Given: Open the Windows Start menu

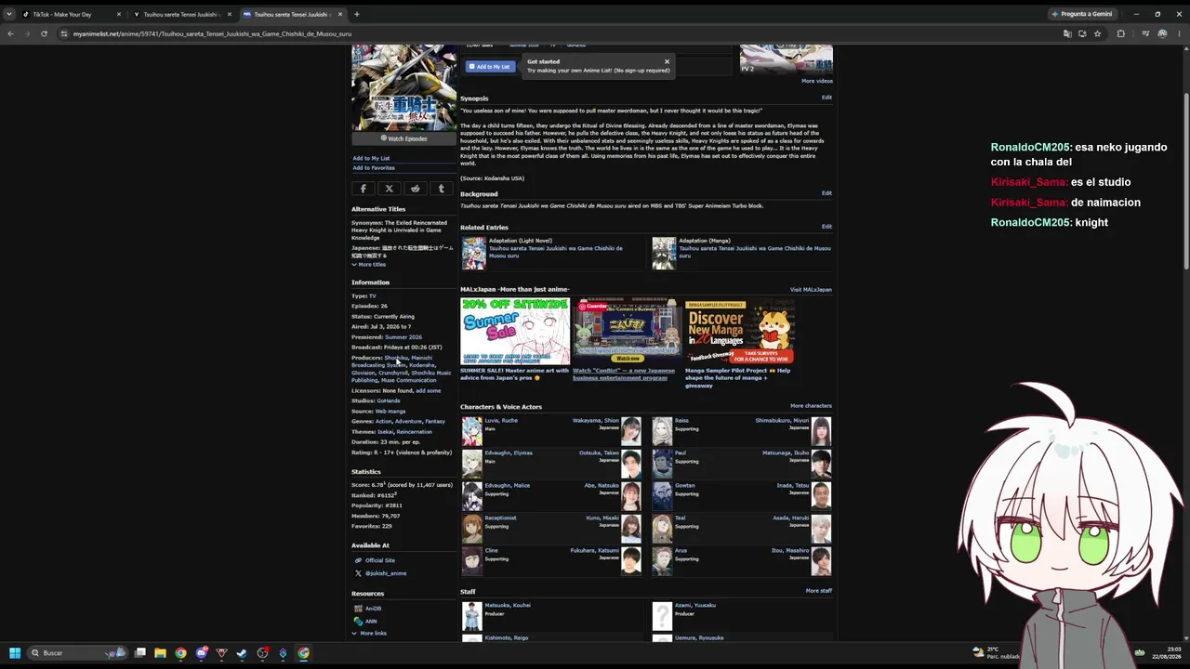Looking at the screenshot, I should coord(15,653).
